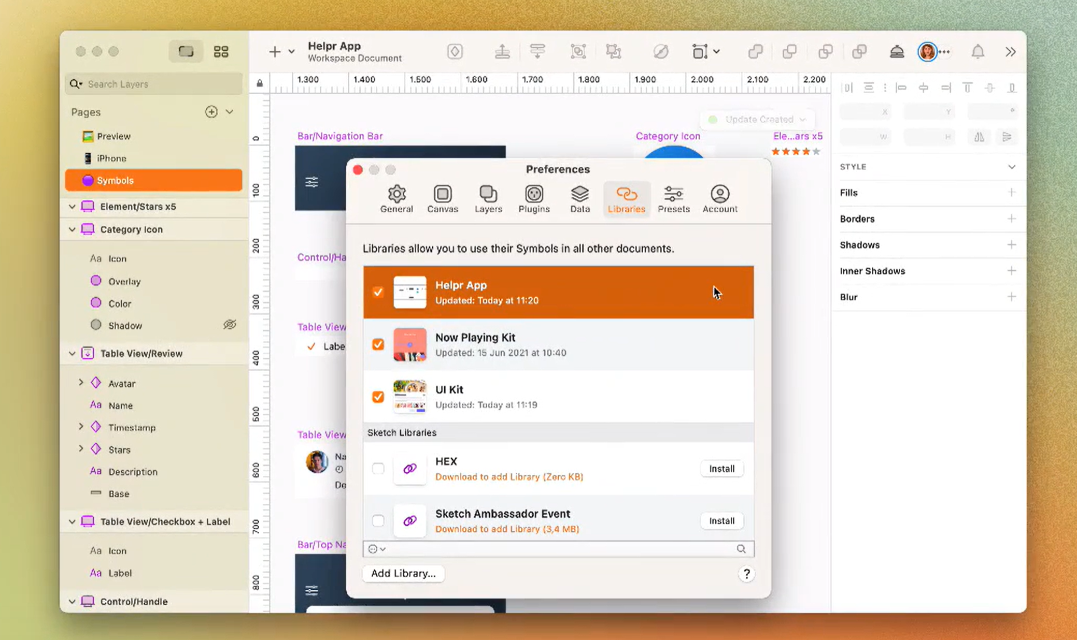Collapse the Pages list chevron
Screen dimensions: 1077x640
[229, 112]
